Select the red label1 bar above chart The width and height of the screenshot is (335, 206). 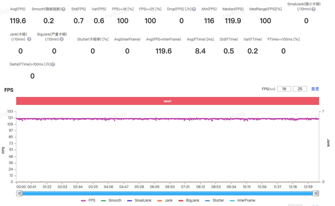(x=167, y=101)
